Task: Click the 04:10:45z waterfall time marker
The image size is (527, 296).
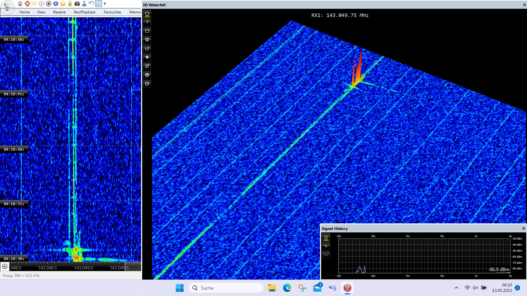Action: 14,94
